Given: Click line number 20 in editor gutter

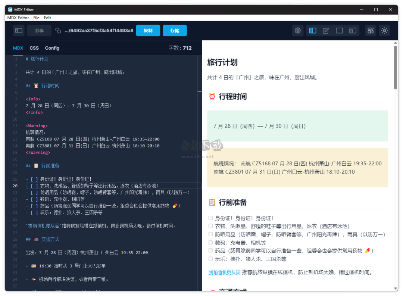Looking at the screenshot, I should coord(15,186).
